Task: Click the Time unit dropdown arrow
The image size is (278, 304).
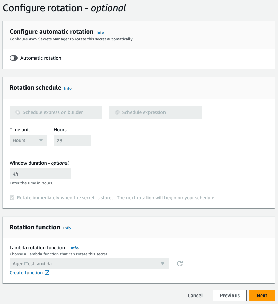Action: click(x=41, y=140)
